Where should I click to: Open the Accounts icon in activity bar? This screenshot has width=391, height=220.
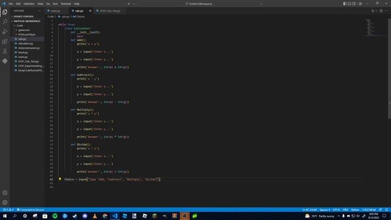pos(5,193)
